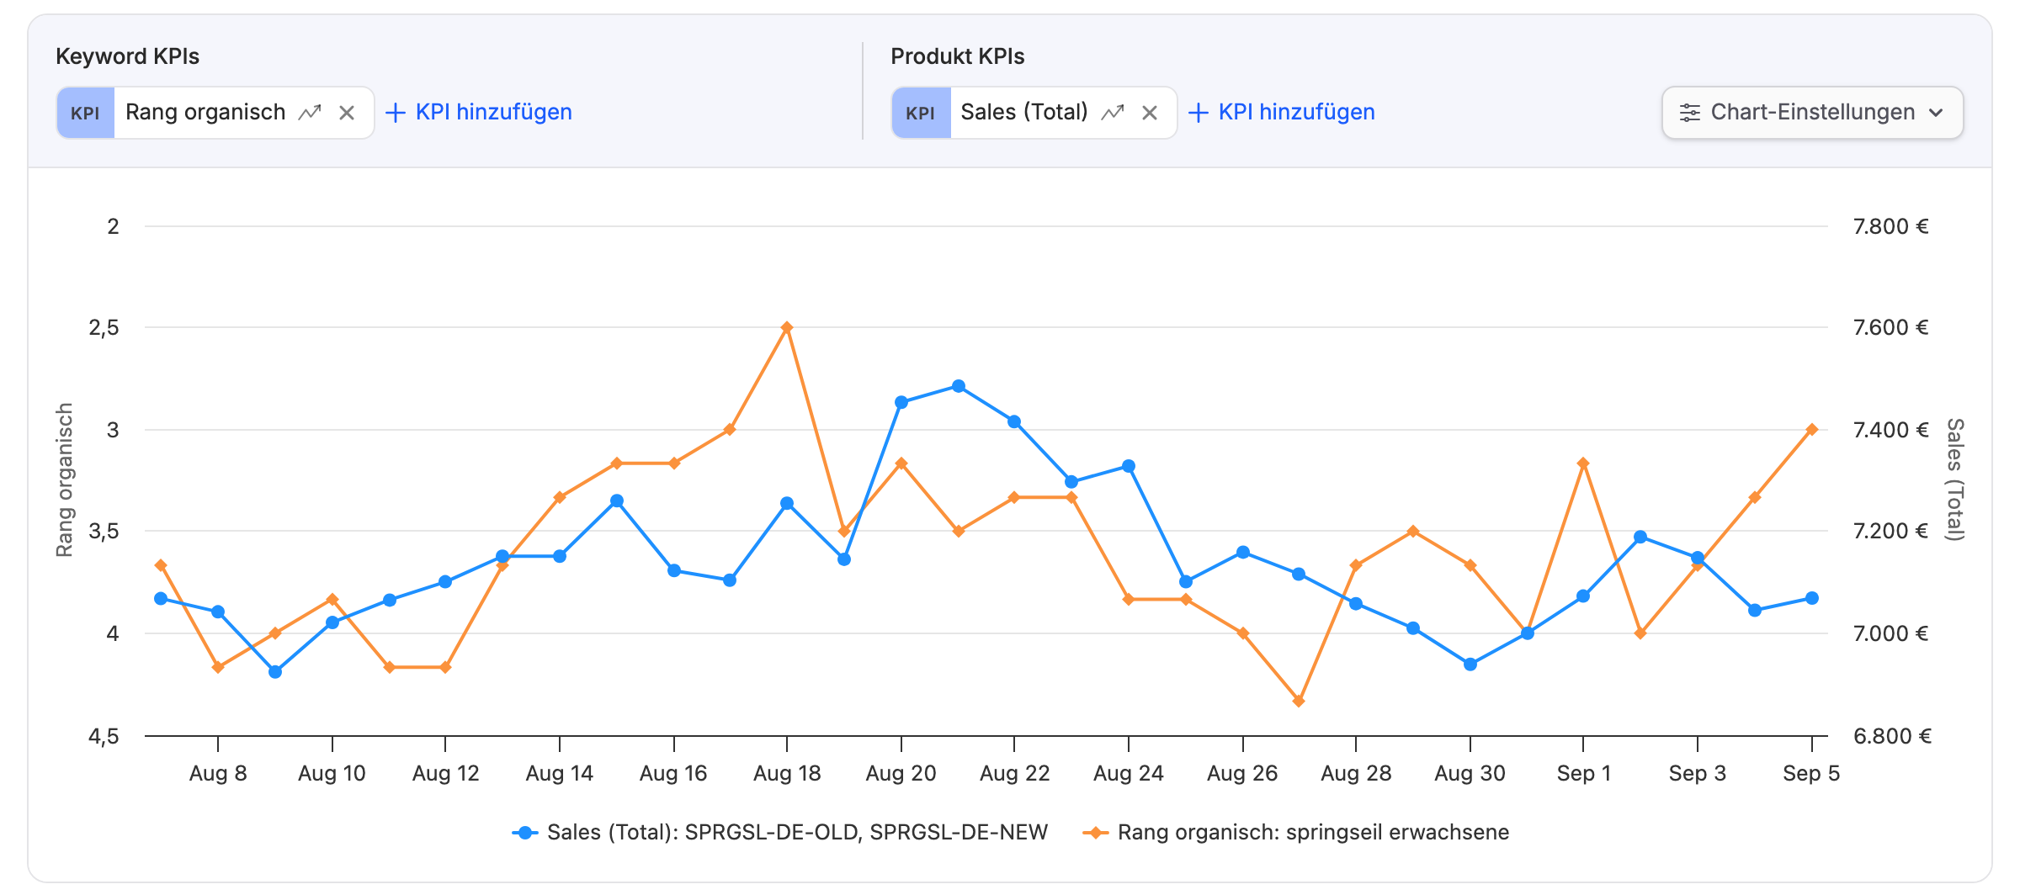The image size is (2020, 895).
Task: Toggle the Rang organisch legend series
Action: 1296,832
